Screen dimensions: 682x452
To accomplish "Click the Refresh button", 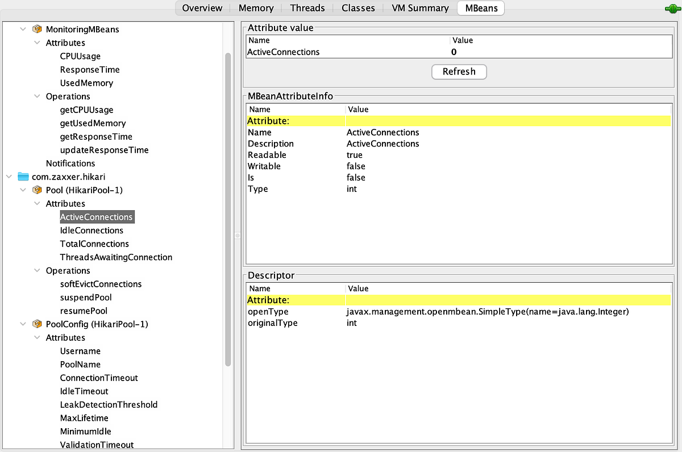I will point(459,72).
